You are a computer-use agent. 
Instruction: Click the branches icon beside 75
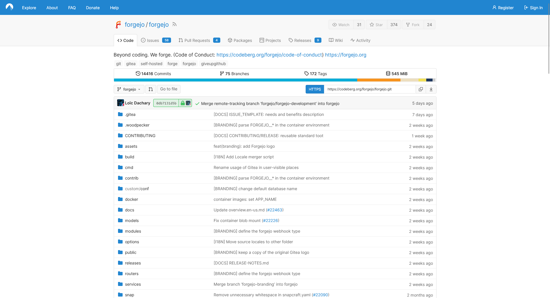[x=222, y=73]
